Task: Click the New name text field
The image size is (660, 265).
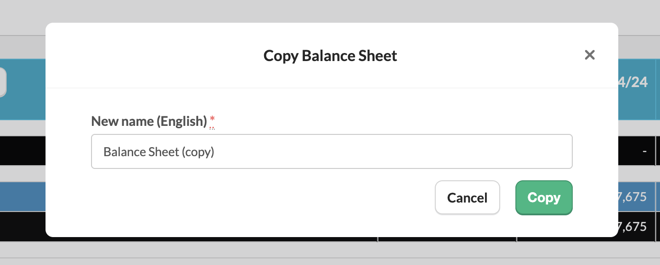Action: click(x=331, y=152)
